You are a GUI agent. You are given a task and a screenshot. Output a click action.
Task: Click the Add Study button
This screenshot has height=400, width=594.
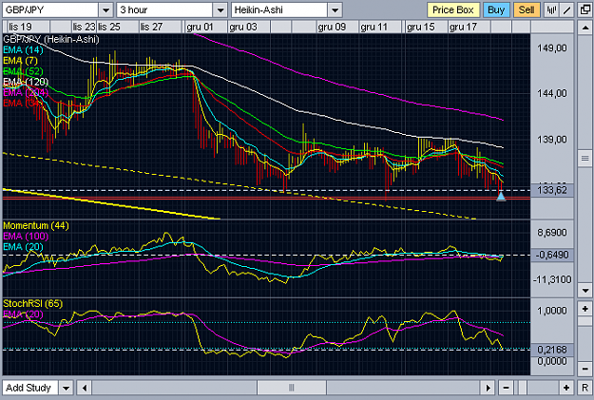[x=29, y=388]
